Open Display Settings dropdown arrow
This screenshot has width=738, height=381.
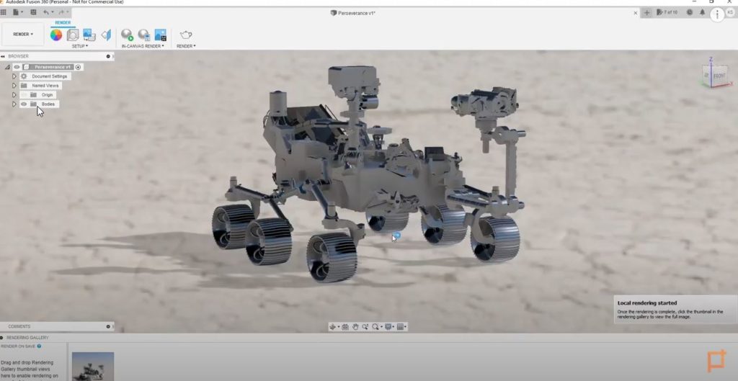393,327
